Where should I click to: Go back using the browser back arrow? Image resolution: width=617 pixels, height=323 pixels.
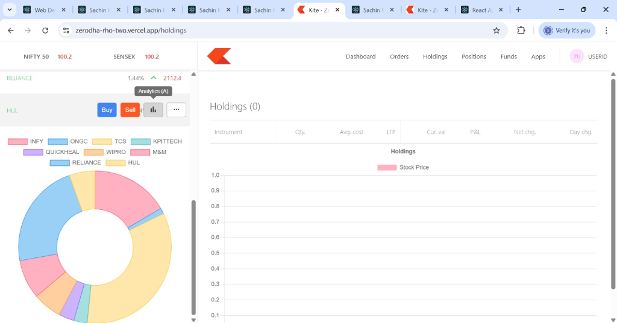(x=11, y=30)
